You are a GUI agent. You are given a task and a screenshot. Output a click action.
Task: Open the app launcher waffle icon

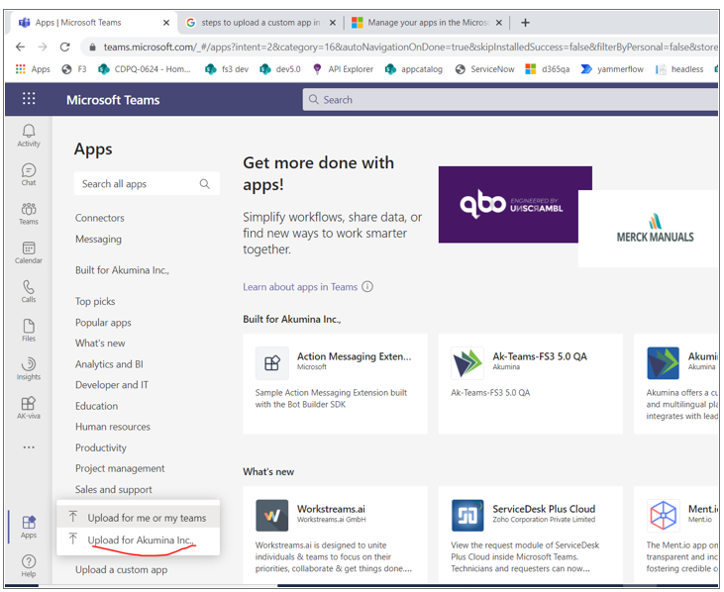point(29,99)
